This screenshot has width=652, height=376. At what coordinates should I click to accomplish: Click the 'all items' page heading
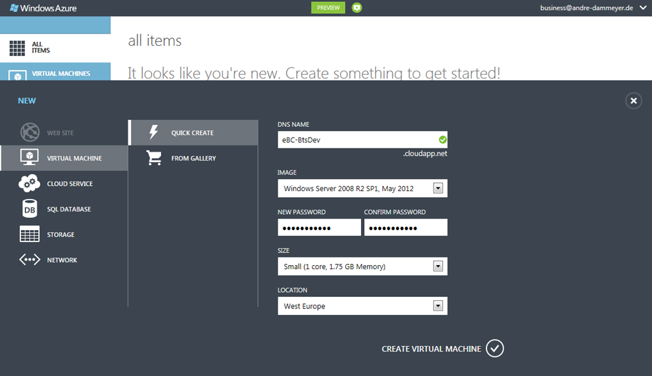(x=155, y=41)
